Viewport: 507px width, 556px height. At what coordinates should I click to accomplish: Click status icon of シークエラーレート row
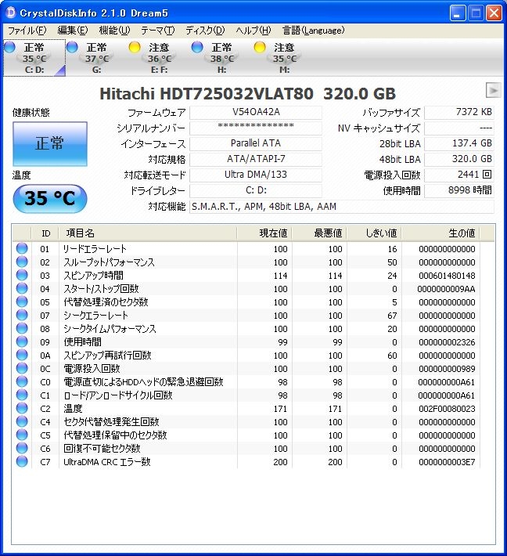22,315
